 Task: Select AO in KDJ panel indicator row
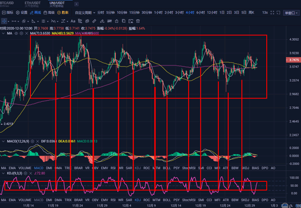(x=273, y=200)
